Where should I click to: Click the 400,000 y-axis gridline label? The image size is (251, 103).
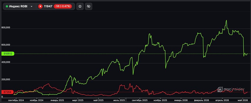(6, 62)
